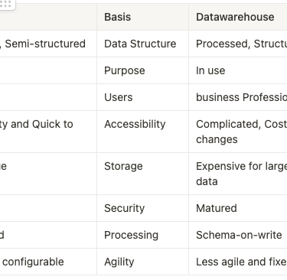The width and height of the screenshot is (287, 280).
Task: Click the Purpose cell
Action: [x=142, y=70]
